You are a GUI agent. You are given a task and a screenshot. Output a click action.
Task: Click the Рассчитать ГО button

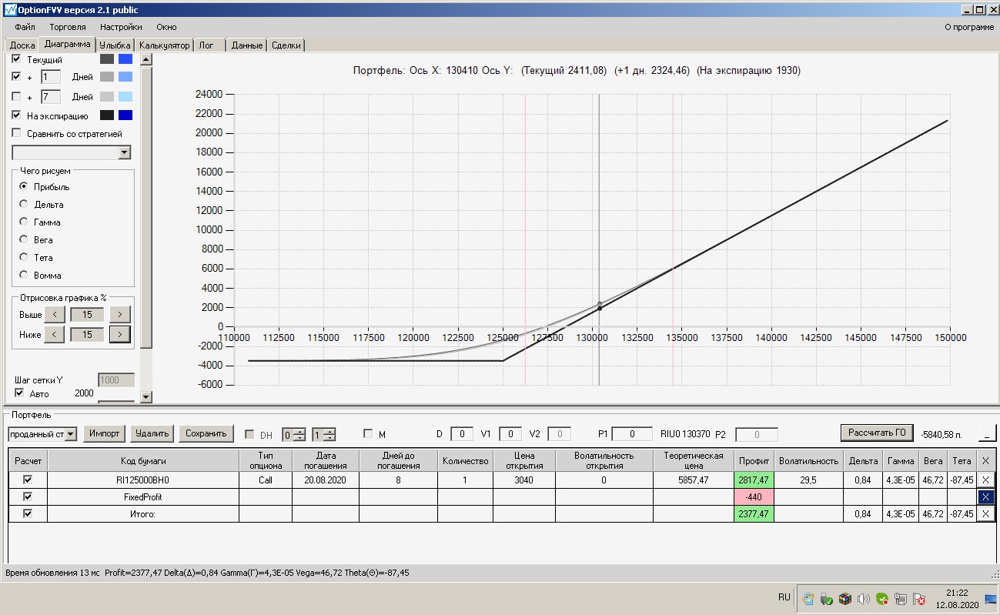pyautogui.click(x=877, y=433)
